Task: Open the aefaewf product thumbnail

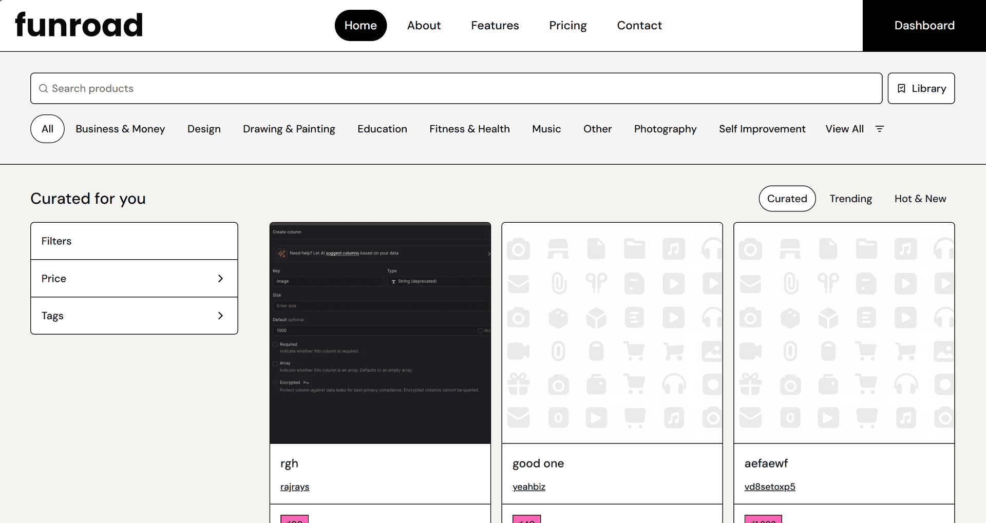Action: coord(844,333)
